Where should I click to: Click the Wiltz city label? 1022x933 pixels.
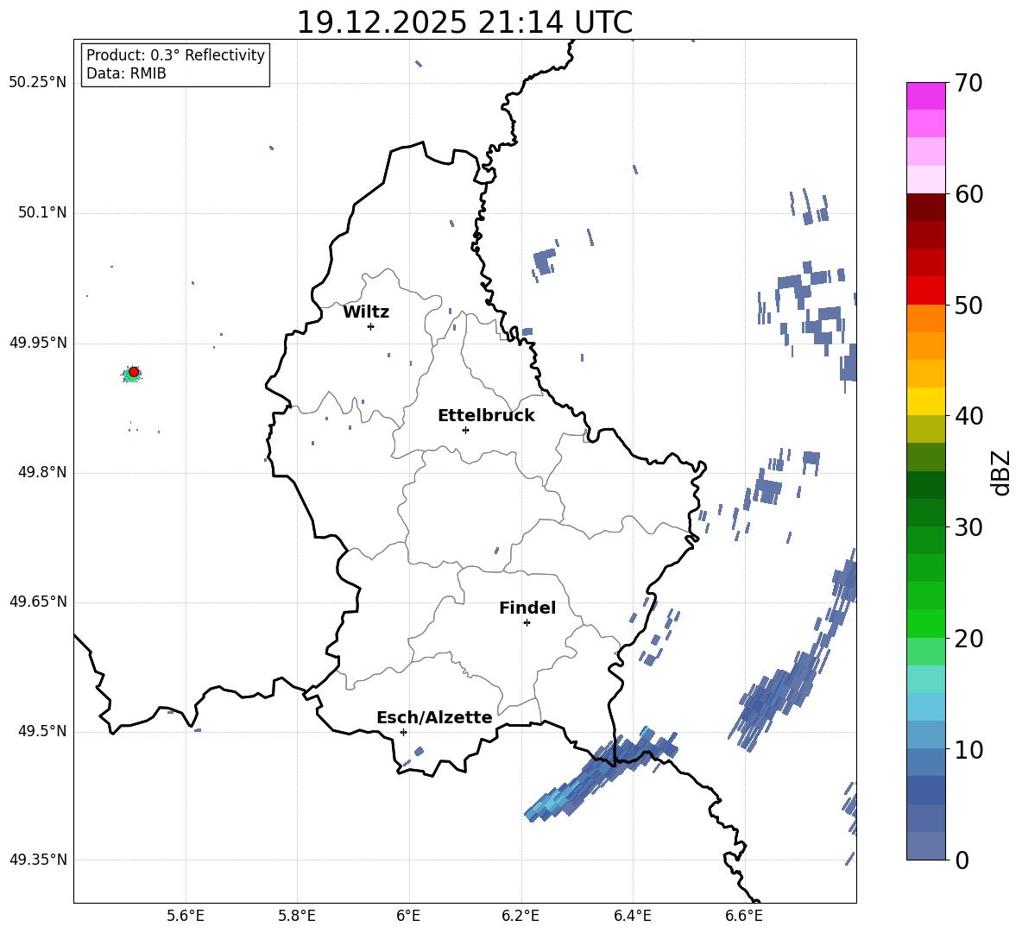366,312
